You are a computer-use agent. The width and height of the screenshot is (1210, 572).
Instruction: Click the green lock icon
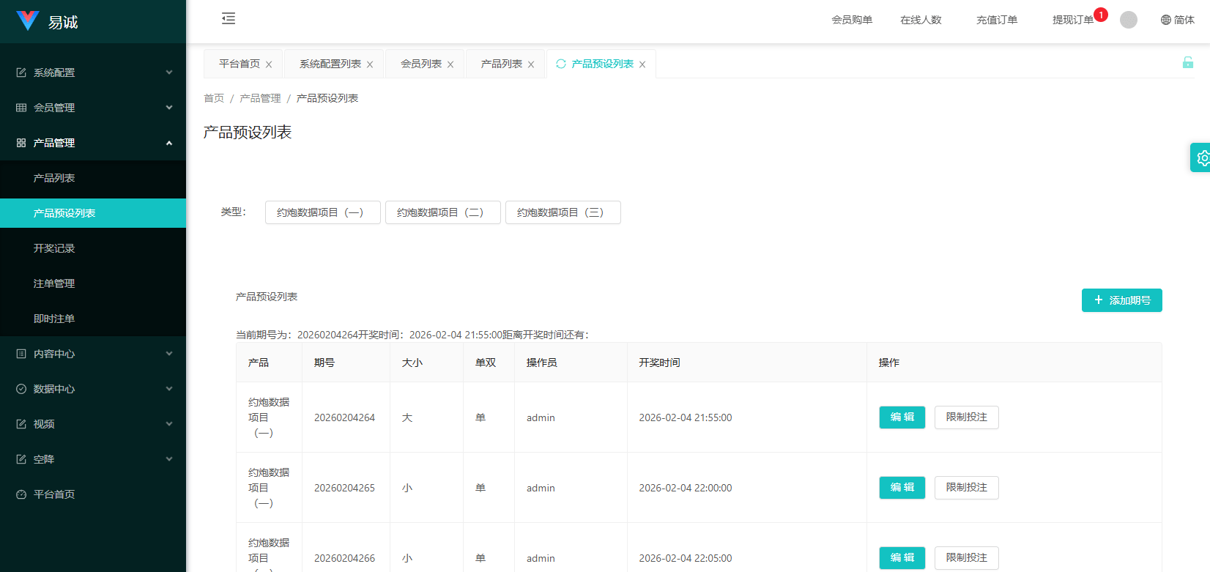click(1187, 63)
